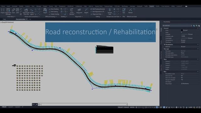
Task: Click Draw Grading
Action: pos(54,9)
